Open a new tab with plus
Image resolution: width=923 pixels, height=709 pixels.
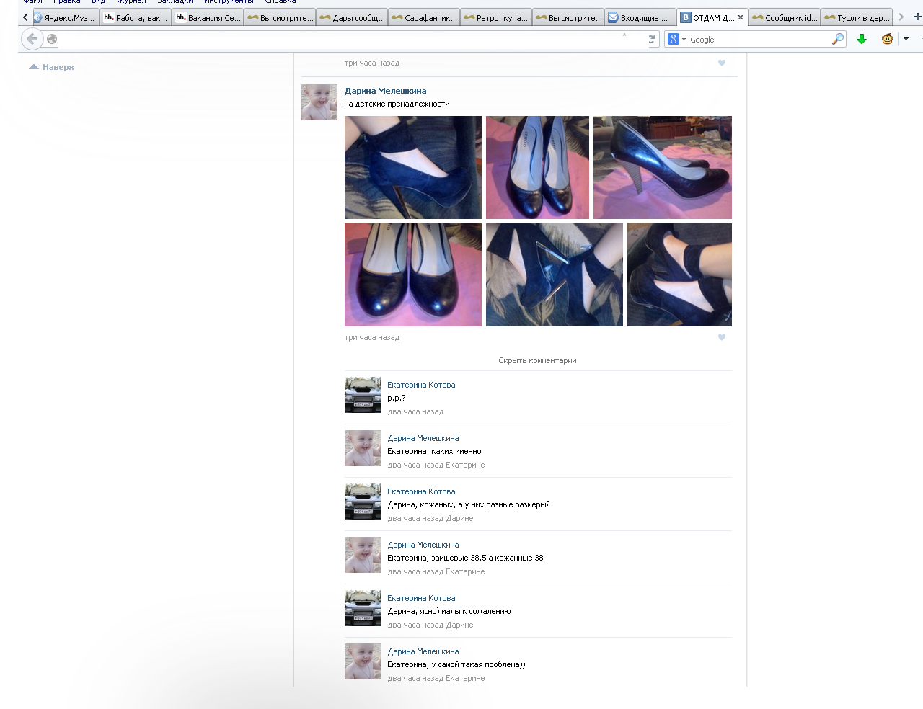tap(917, 17)
